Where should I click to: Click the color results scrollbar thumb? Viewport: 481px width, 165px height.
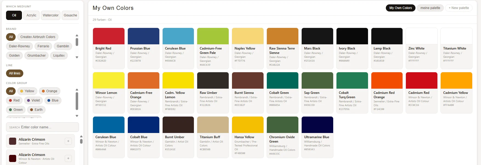(x=81, y=141)
